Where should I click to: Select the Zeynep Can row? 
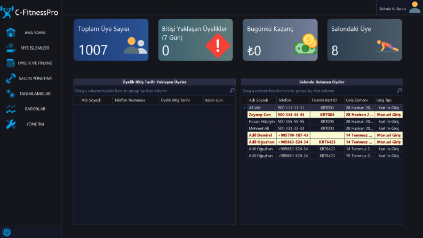[x=325, y=115]
